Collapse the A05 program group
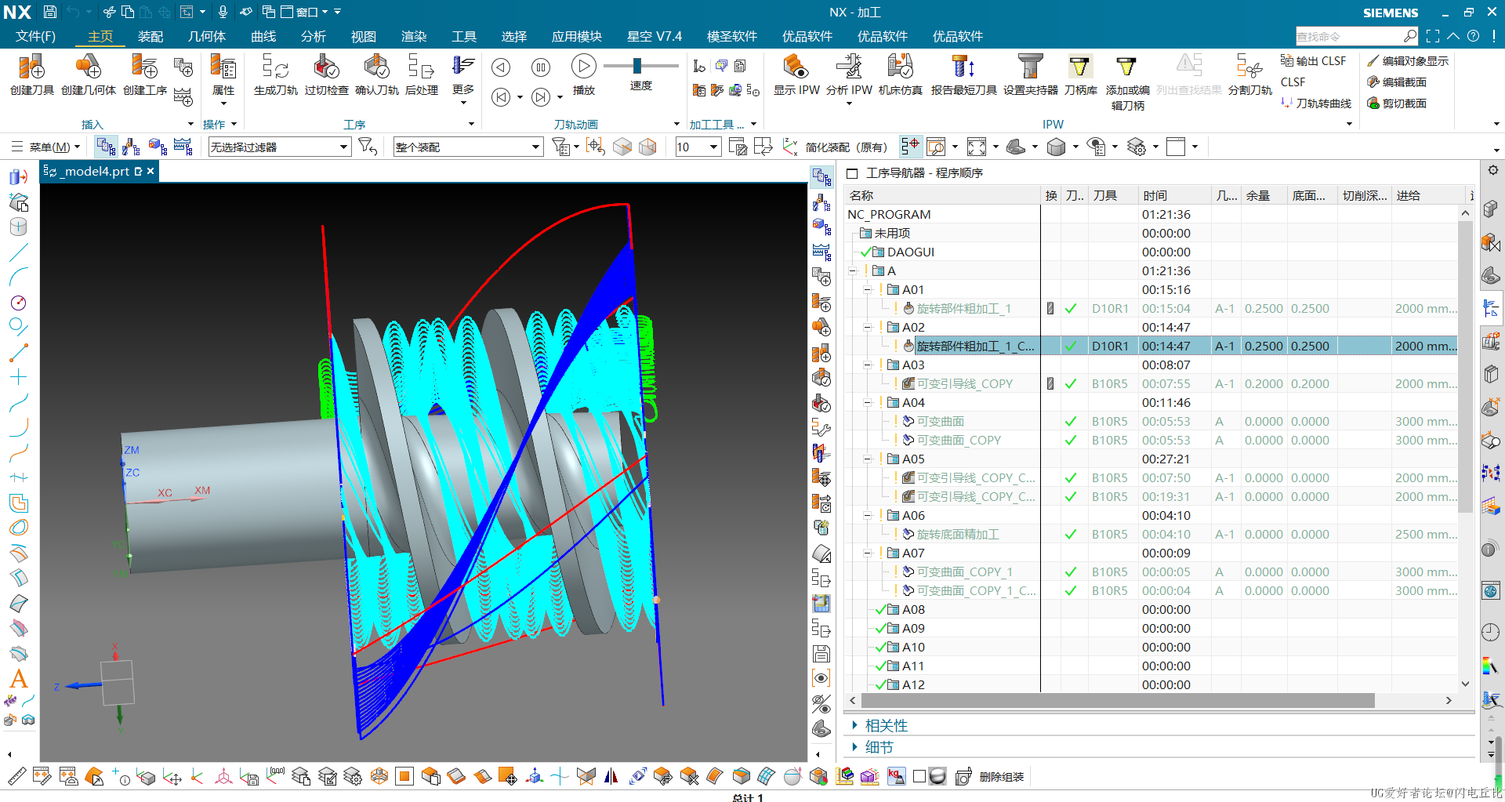Image resolution: width=1505 pixels, height=802 pixels. 867,459
